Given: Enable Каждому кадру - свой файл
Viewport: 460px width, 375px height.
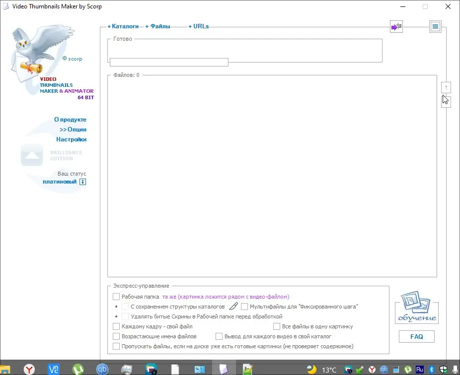Looking at the screenshot, I should pyautogui.click(x=116, y=326).
